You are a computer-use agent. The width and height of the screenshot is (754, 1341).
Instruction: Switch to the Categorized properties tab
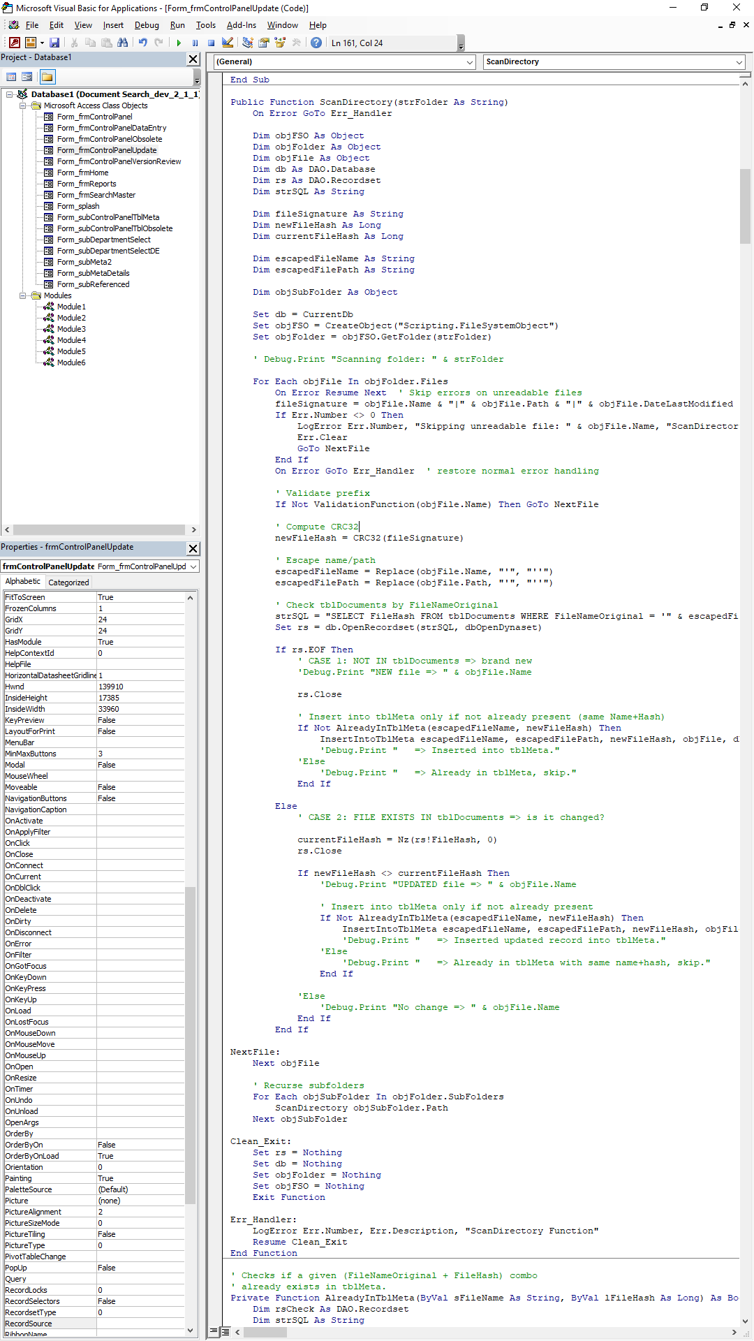(x=68, y=582)
